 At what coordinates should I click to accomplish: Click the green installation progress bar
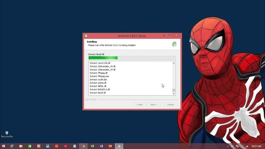coord(132,58)
